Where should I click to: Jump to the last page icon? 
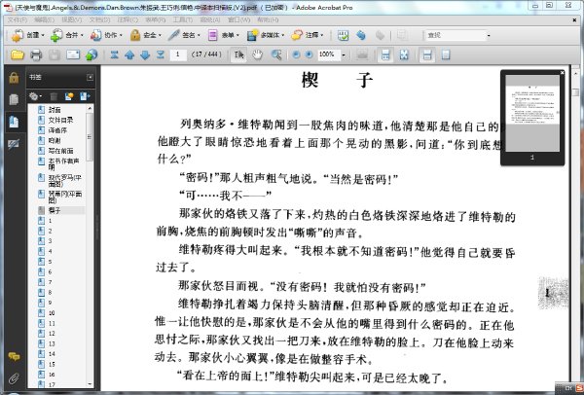[161, 55]
